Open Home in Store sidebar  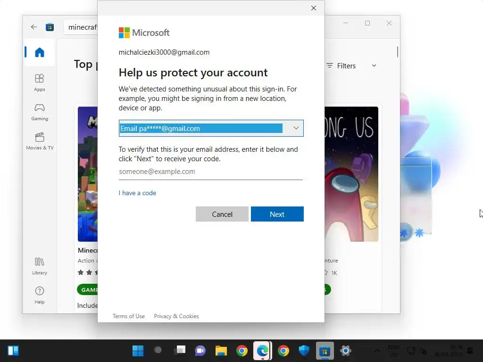pos(40,52)
